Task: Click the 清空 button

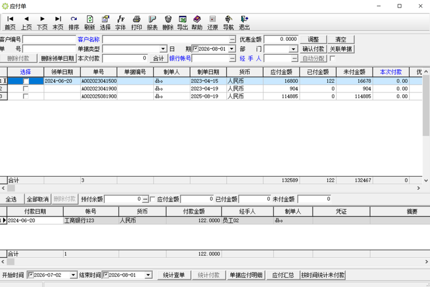Action: click(x=341, y=39)
